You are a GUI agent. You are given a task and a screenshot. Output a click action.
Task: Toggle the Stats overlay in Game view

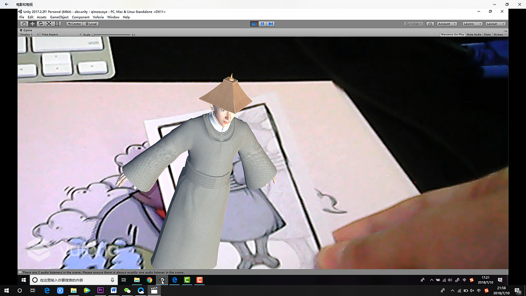point(487,35)
